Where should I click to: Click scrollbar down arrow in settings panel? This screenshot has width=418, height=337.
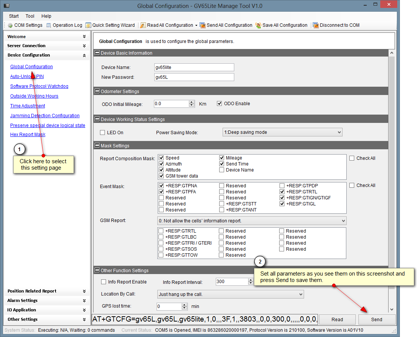coord(392,309)
